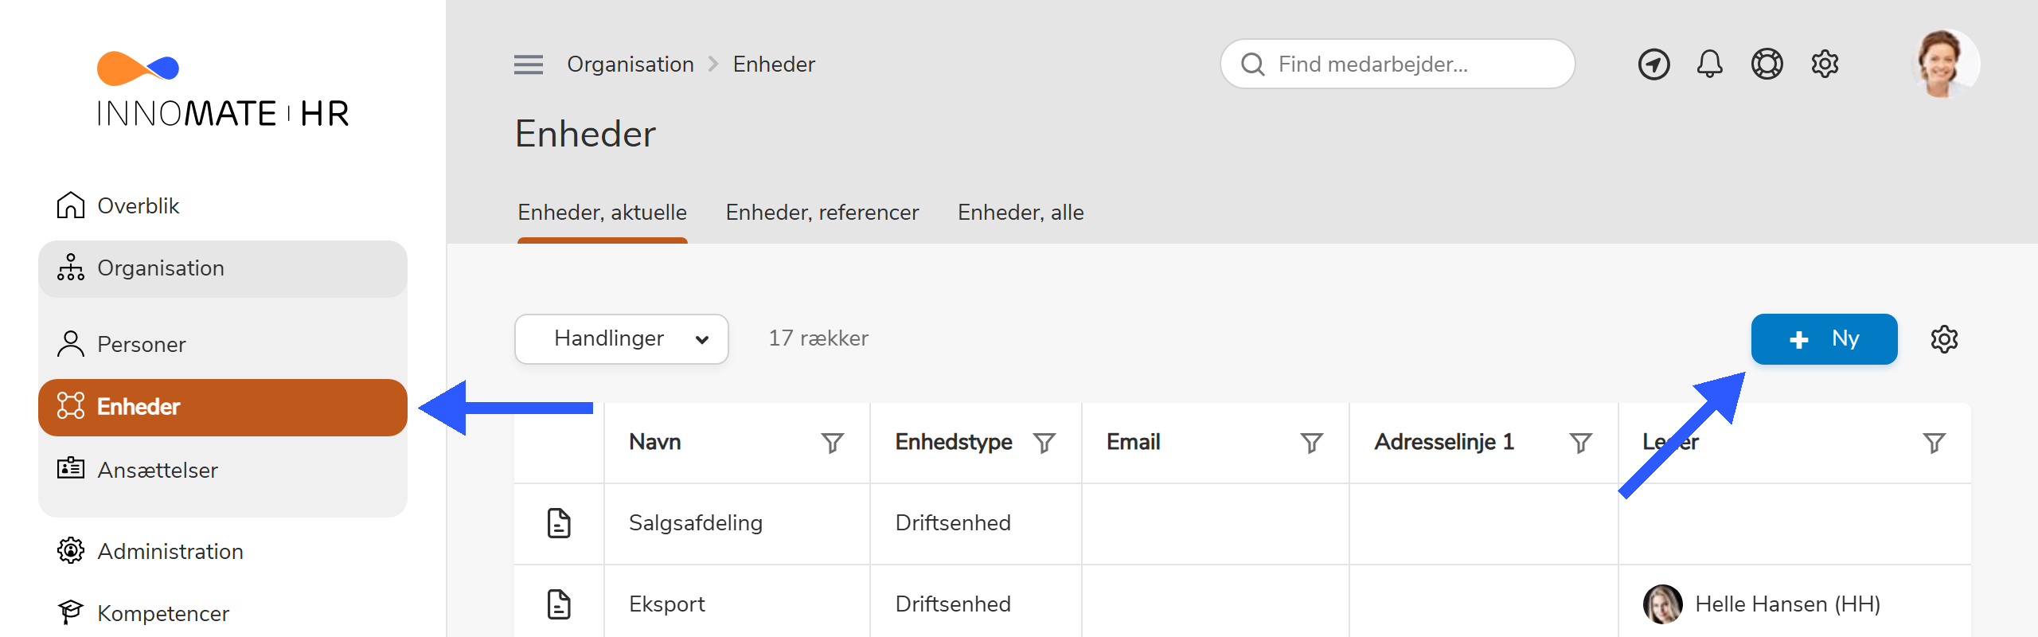The width and height of the screenshot is (2038, 637).
Task: Open the Leder column filter
Action: [1934, 443]
